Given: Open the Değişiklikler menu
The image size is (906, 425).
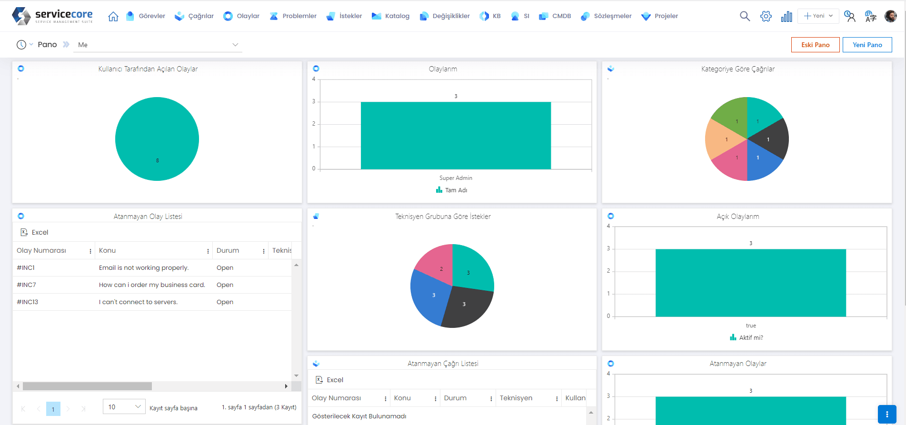Looking at the screenshot, I should point(445,16).
